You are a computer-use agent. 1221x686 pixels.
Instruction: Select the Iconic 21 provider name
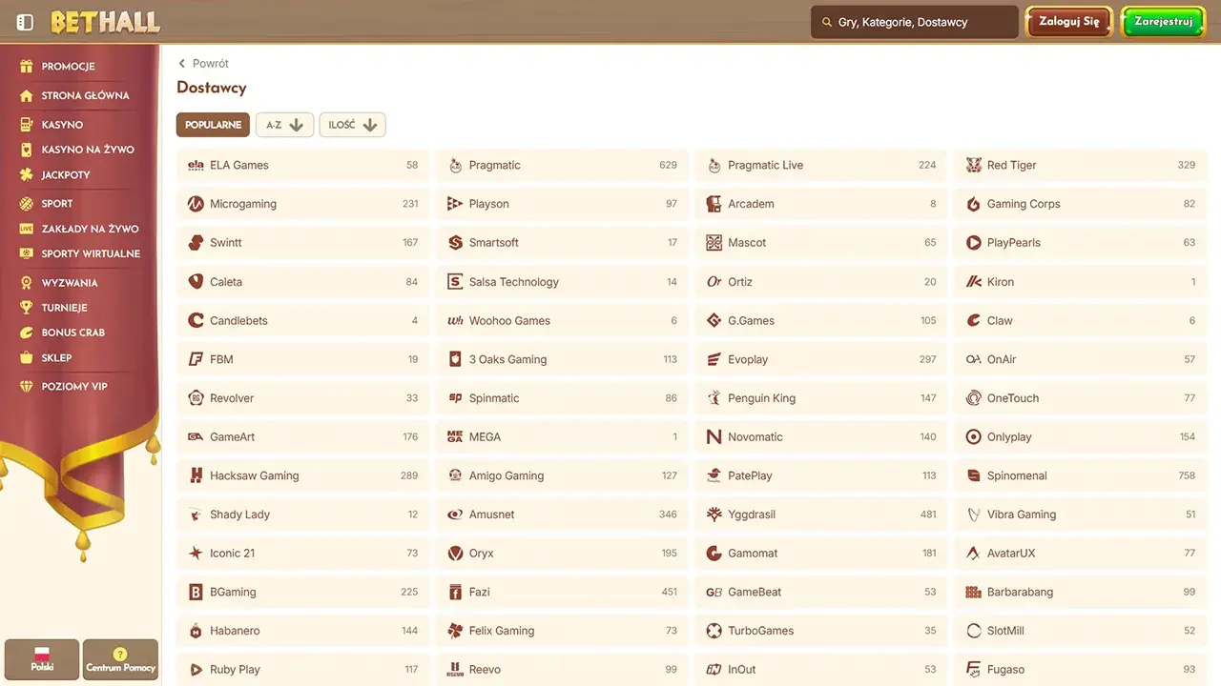(233, 554)
